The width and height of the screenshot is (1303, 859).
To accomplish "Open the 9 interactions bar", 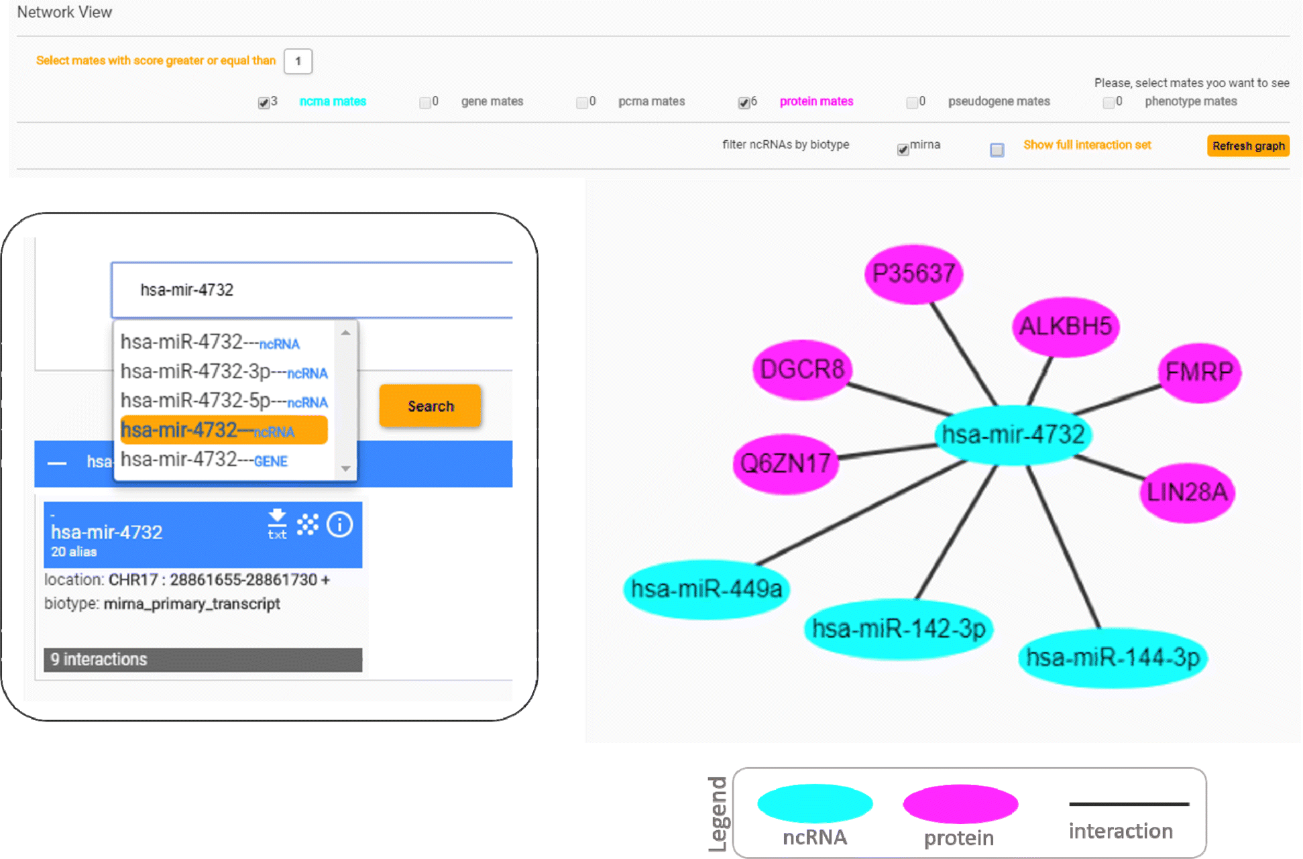I will point(203,659).
